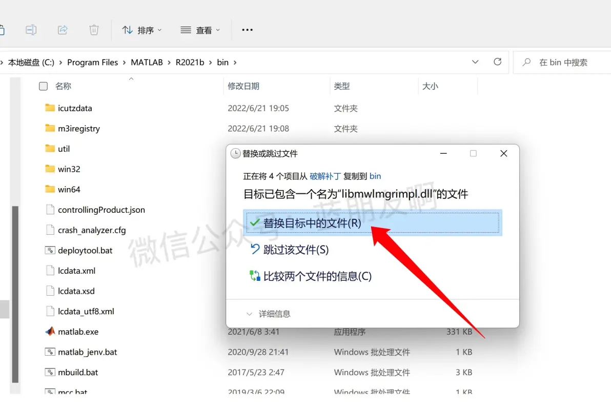The width and height of the screenshot is (611, 409).
Task: Click 2022/6/21 19:08 date cell
Action: pyautogui.click(x=258, y=129)
